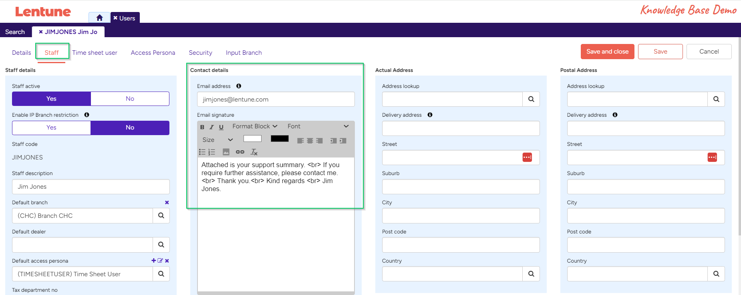
Task: Switch to the Search tab
Action: click(x=15, y=32)
